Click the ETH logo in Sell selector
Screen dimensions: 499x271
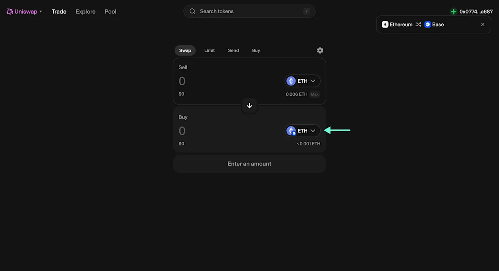pos(291,81)
